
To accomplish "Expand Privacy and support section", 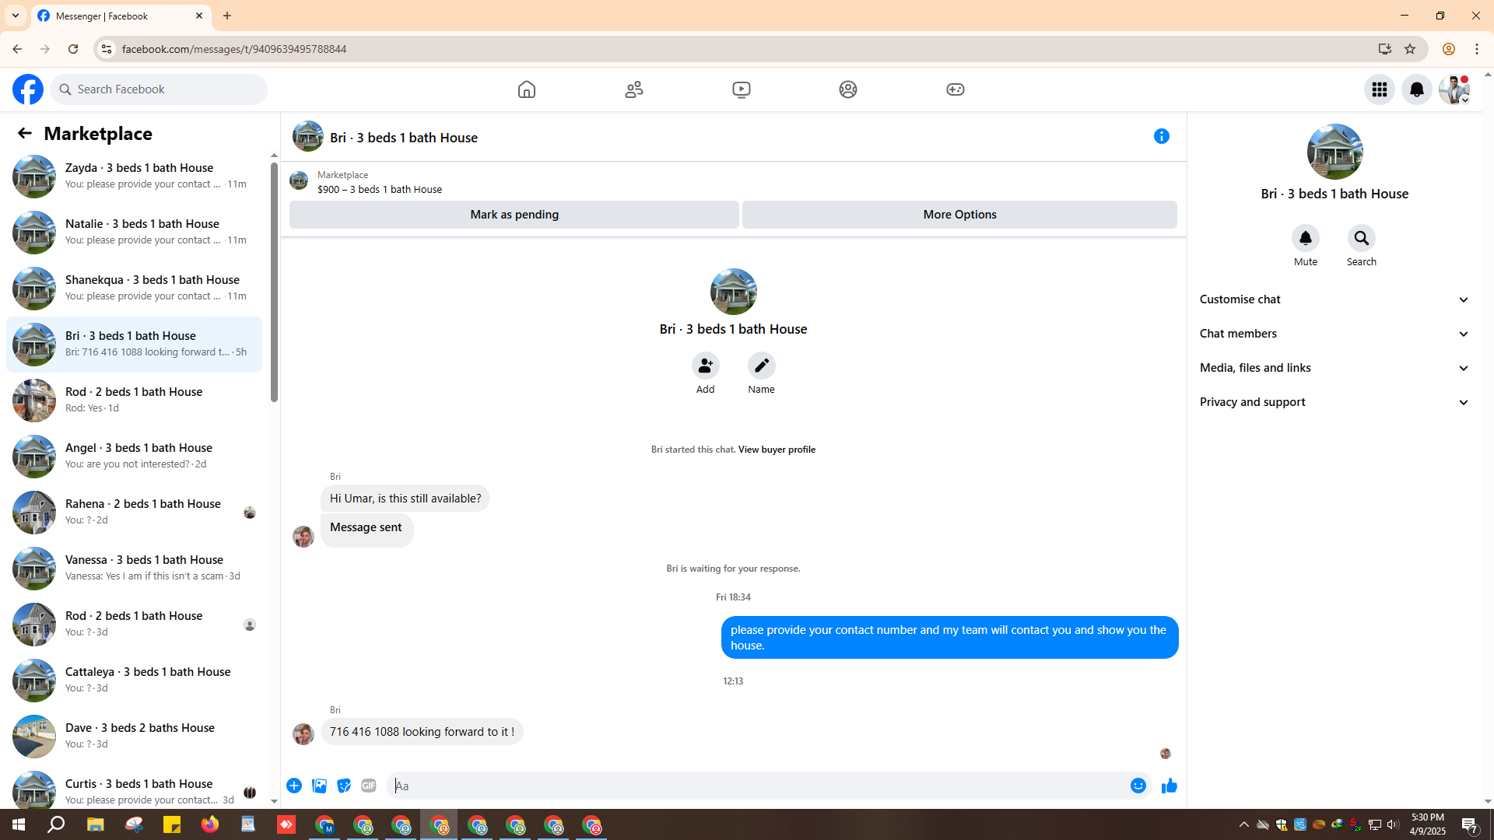I will pyautogui.click(x=1335, y=402).
